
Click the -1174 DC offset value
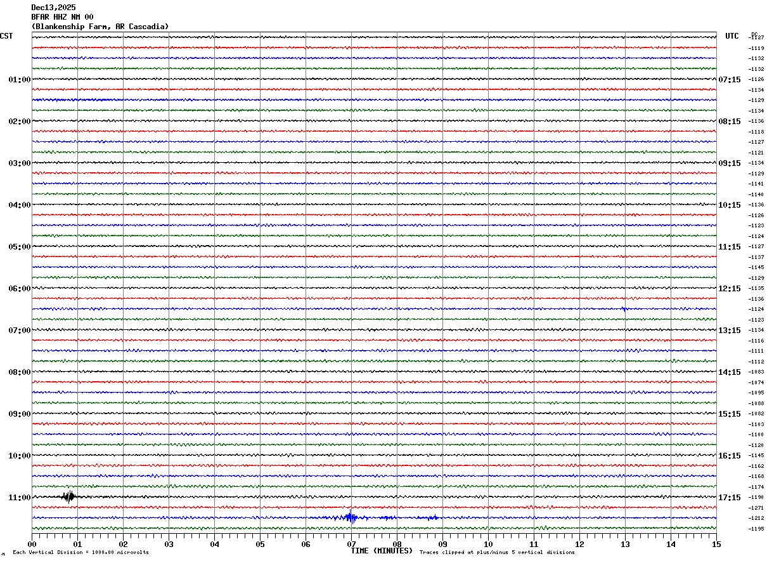(756, 487)
